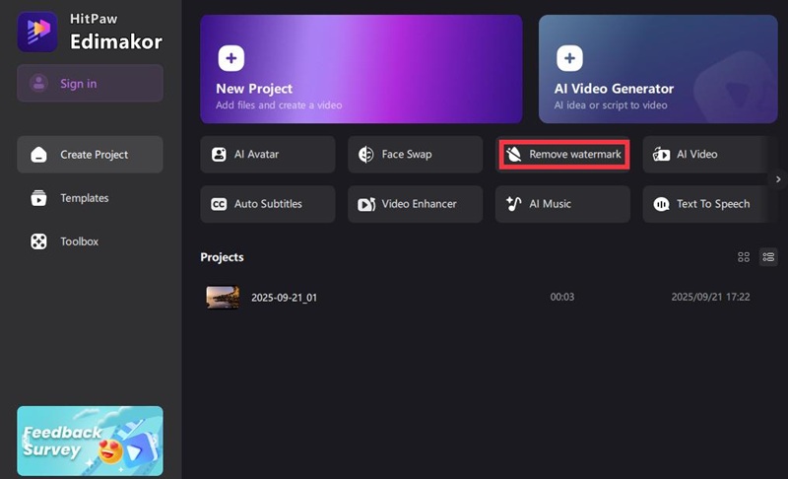Open the AI Avatar tool button
Viewport: 788px width, 479px height.
[x=268, y=155]
